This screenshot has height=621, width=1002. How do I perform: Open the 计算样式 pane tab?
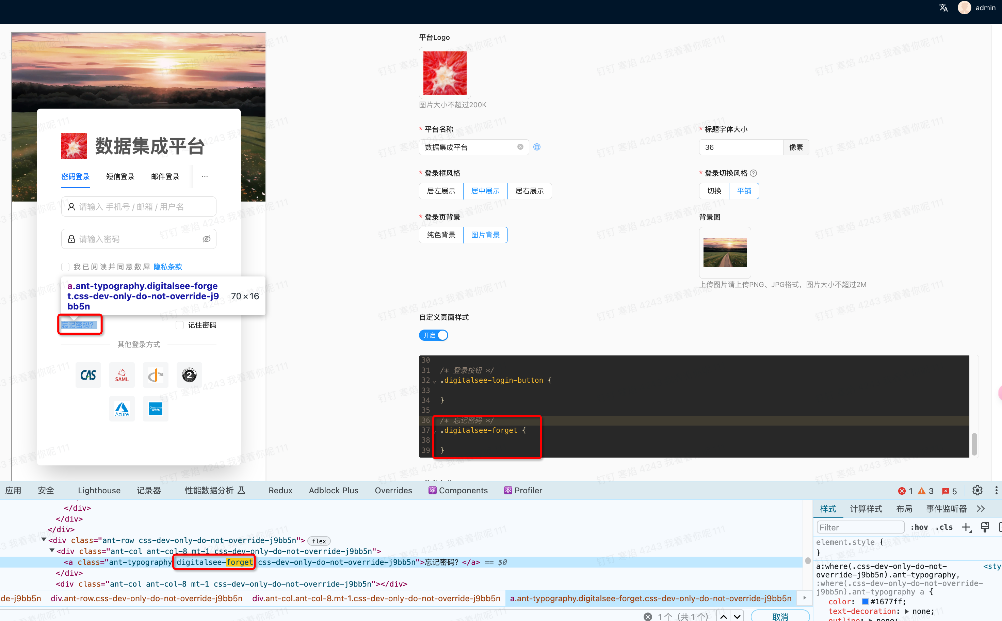(866, 509)
